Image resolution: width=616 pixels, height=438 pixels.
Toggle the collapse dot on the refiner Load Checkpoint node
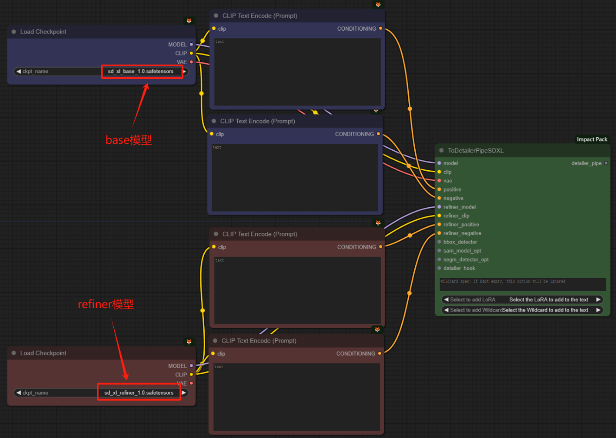click(x=14, y=353)
